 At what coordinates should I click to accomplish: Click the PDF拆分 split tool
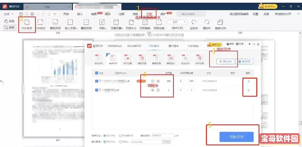click(40, 24)
